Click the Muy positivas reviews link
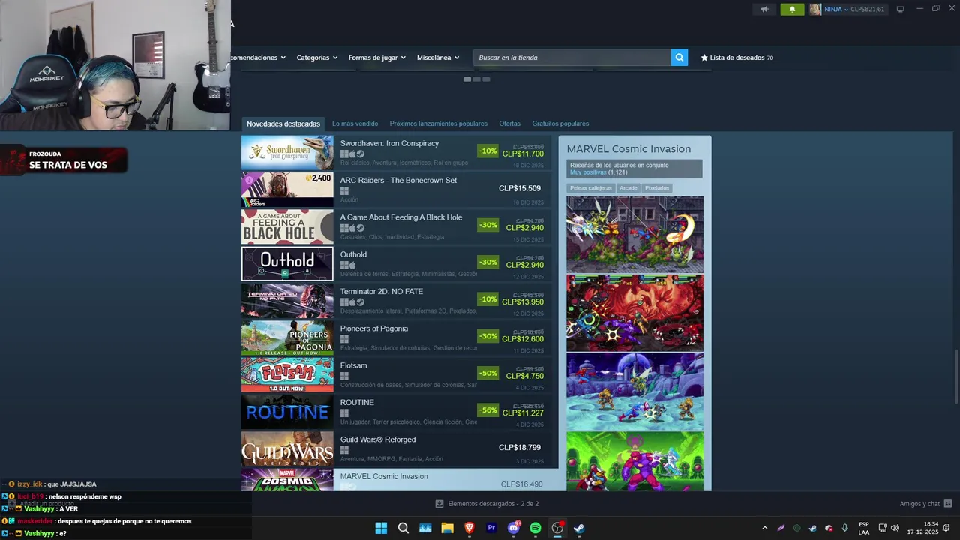Viewport: 960px width, 540px height. (x=588, y=172)
